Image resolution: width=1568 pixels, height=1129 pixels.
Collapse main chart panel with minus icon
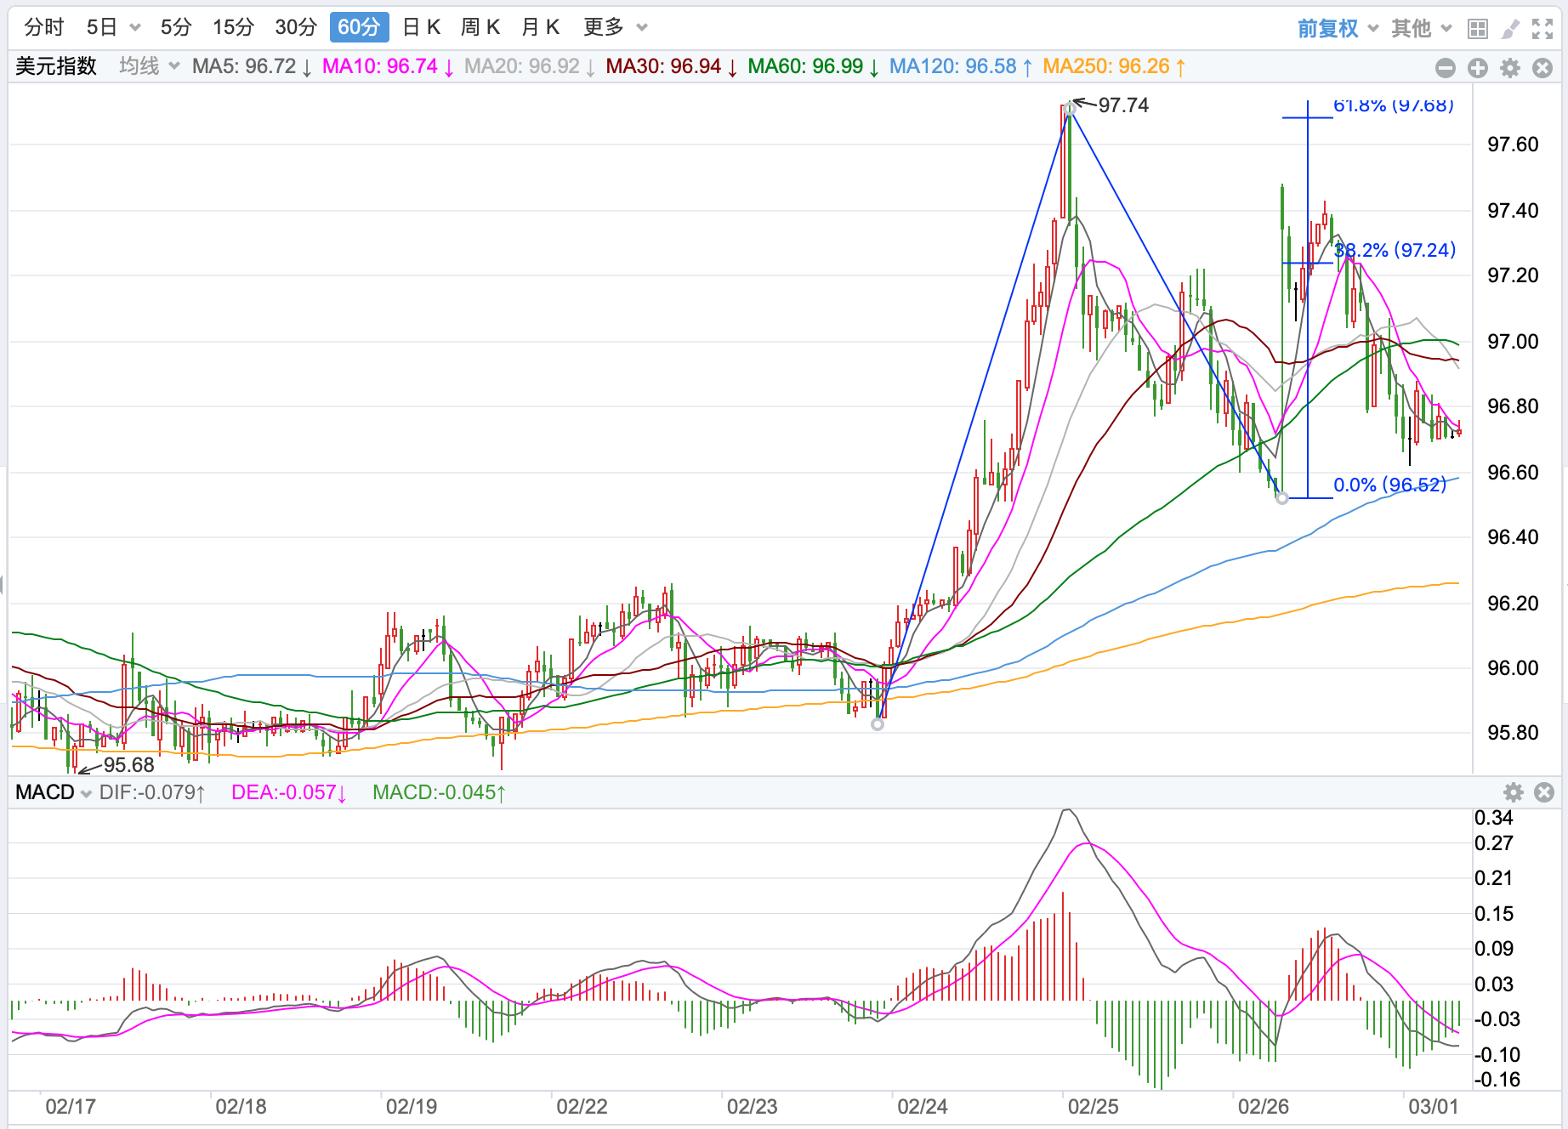click(1445, 67)
